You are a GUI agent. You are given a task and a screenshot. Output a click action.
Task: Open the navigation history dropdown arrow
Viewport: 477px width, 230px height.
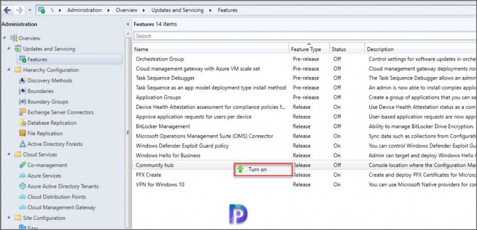pos(29,10)
